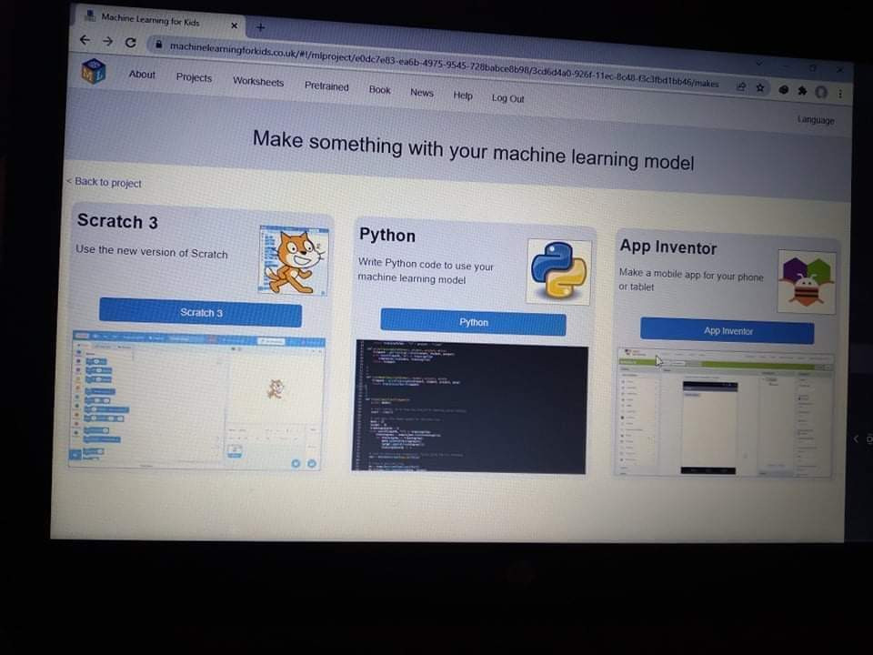Click the Scratch editor preview screenshot
Screen dimensions: 873x655
(x=196, y=400)
